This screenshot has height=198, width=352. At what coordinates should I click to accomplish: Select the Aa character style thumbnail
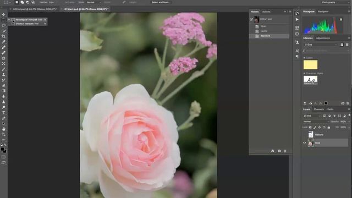click(310, 80)
